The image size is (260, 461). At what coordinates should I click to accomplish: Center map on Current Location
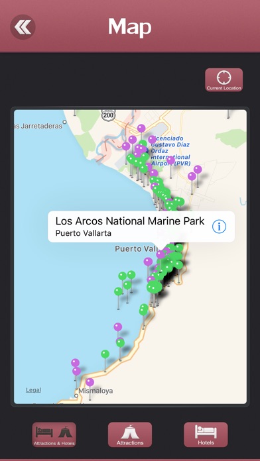(x=224, y=80)
